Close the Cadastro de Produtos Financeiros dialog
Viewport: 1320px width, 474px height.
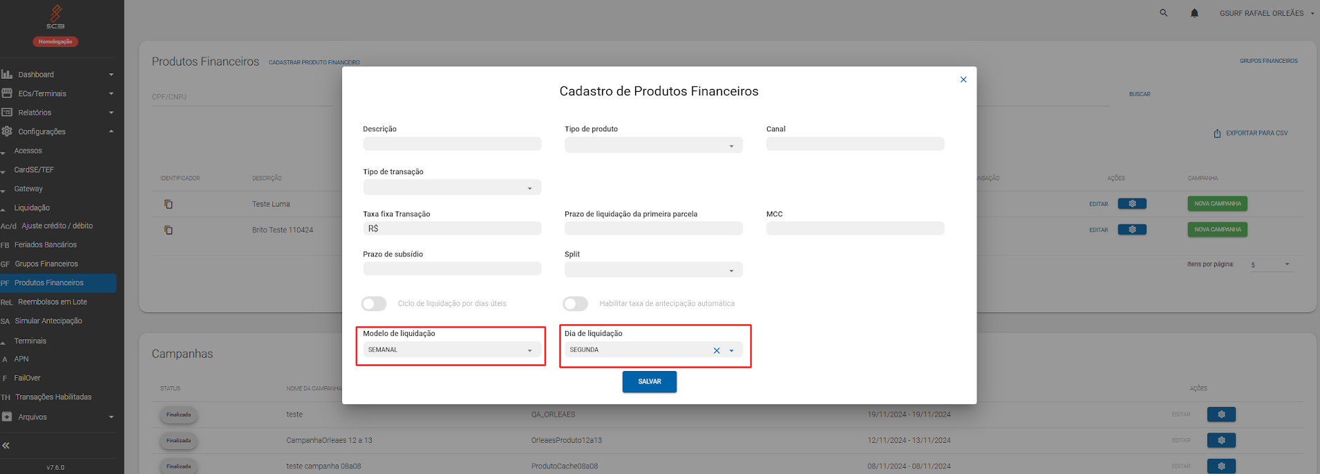(963, 79)
